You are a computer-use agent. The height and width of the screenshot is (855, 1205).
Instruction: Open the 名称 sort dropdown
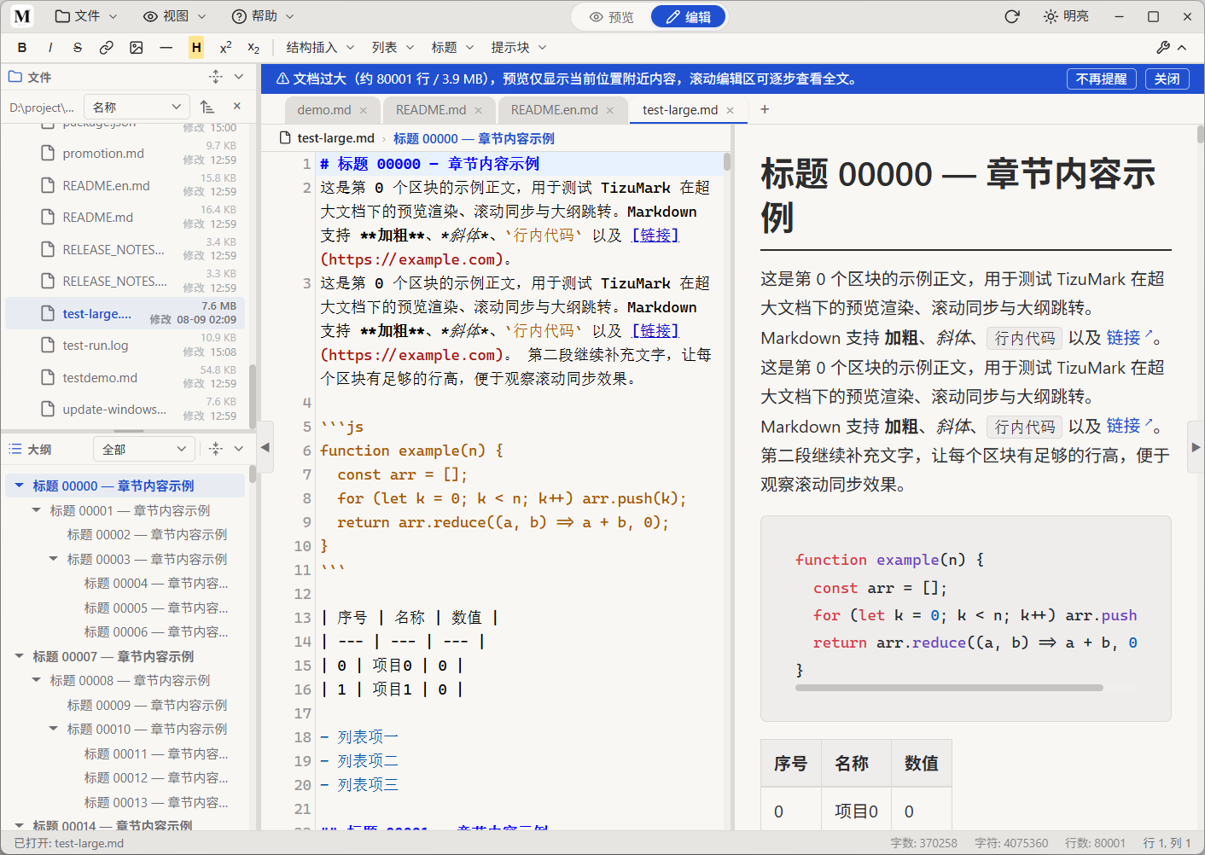137,107
